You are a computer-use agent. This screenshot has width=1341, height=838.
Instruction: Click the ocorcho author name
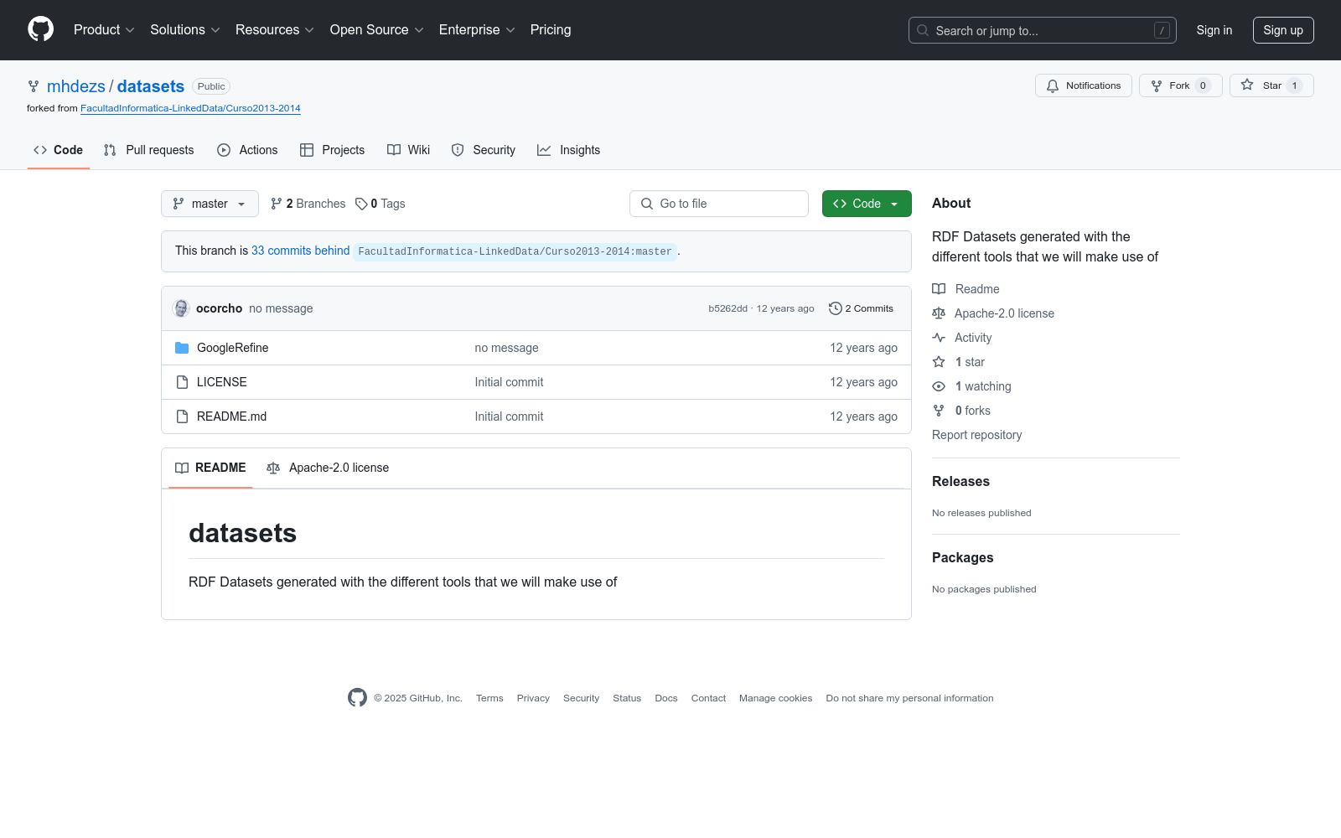(x=220, y=308)
